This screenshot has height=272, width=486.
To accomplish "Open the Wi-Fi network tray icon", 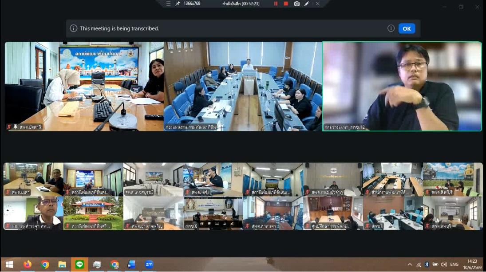I will (x=419, y=264).
